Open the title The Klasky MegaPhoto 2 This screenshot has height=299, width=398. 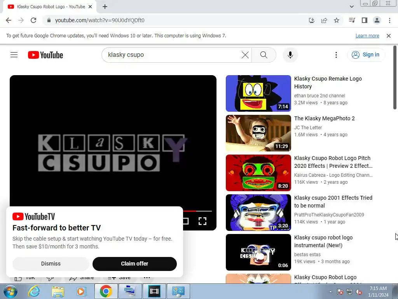point(325,118)
